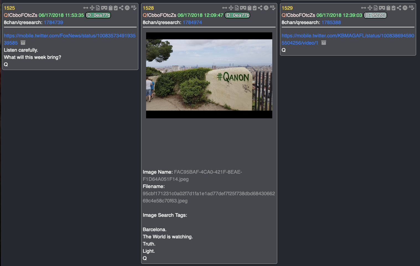Click Q!CbboFOtcZs tripcode on post 1529
This screenshot has height=266, width=420.
tap(298, 15)
